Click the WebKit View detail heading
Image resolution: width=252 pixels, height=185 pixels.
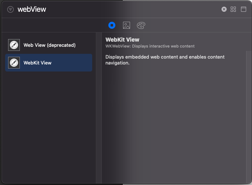click(x=122, y=40)
